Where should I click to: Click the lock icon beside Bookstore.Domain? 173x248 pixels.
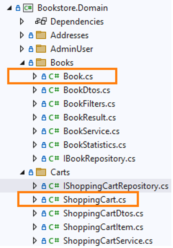coord(18,8)
